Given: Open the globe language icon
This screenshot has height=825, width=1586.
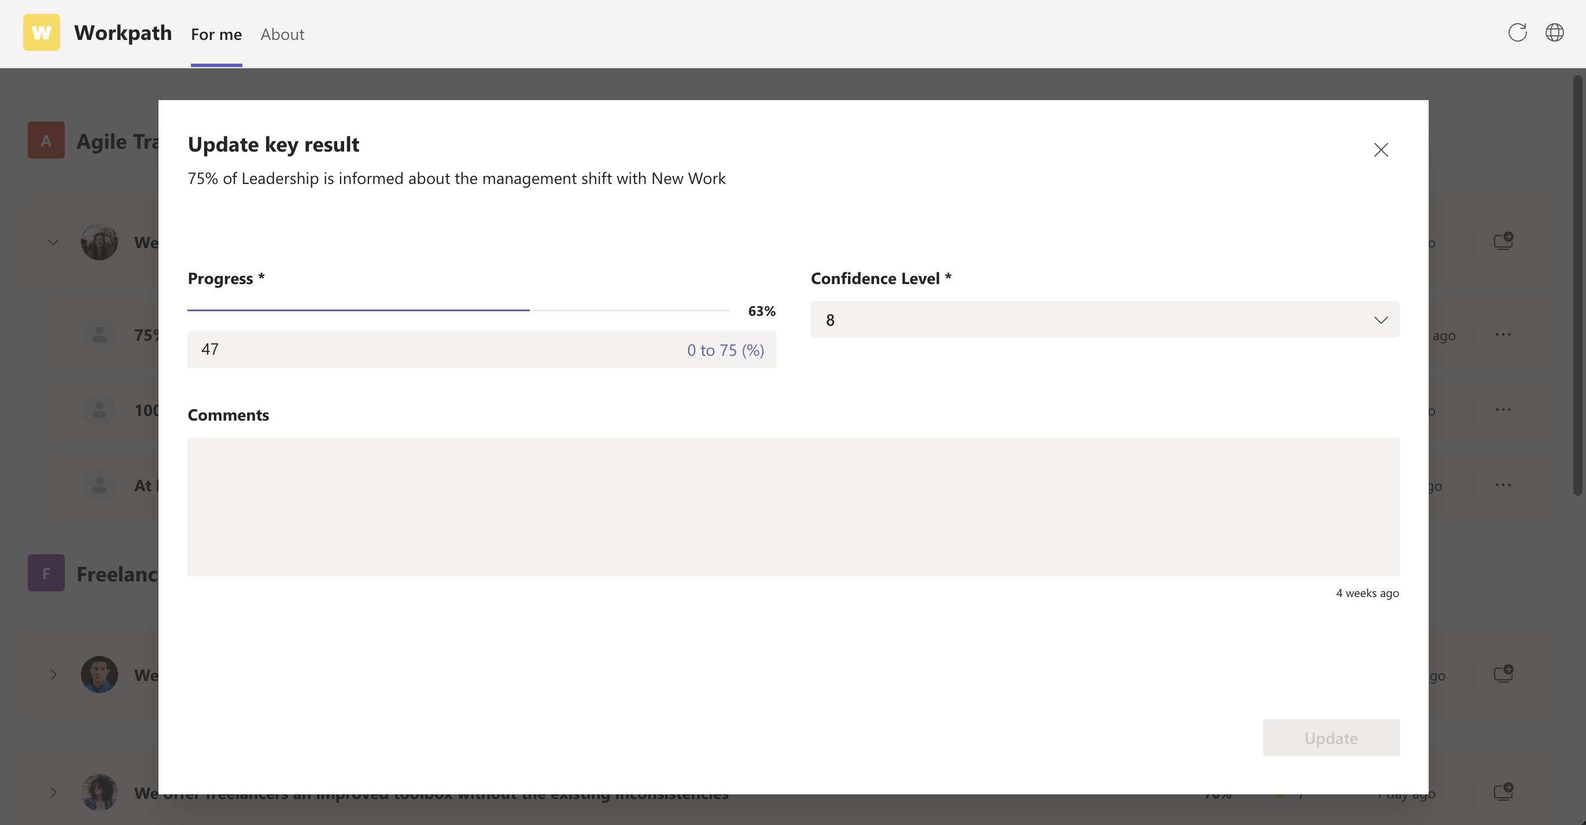Looking at the screenshot, I should (1555, 32).
